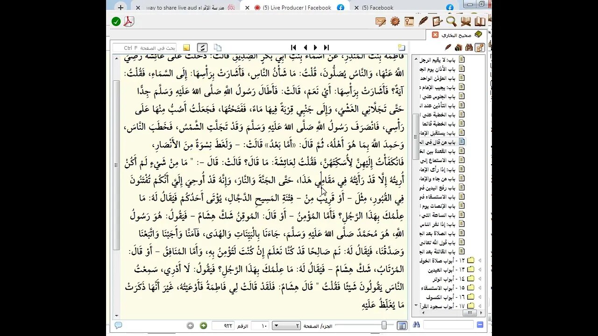The width and height of the screenshot is (598, 336).
Task: Switch to the Live Producer Facebook tab
Action: (297, 7)
